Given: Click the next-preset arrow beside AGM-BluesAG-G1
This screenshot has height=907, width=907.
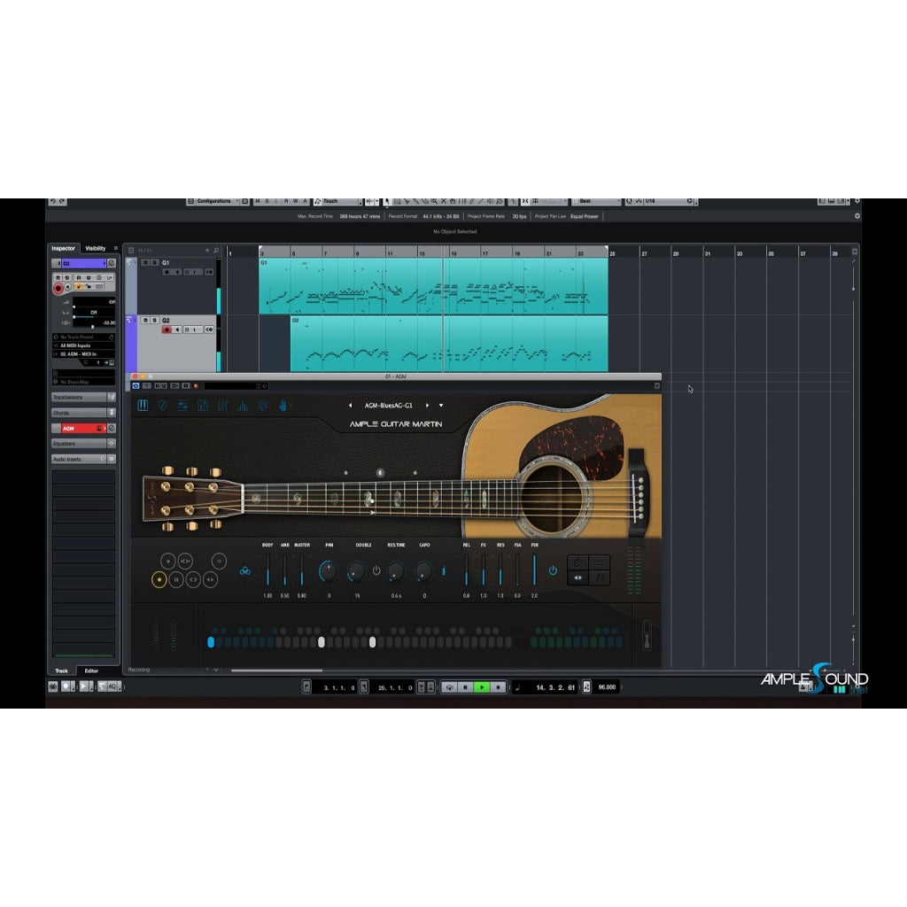Looking at the screenshot, I should coord(427,405).
